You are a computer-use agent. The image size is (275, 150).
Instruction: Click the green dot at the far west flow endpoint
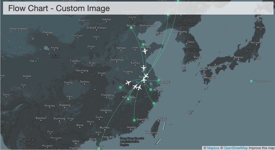tap(120, 87)
